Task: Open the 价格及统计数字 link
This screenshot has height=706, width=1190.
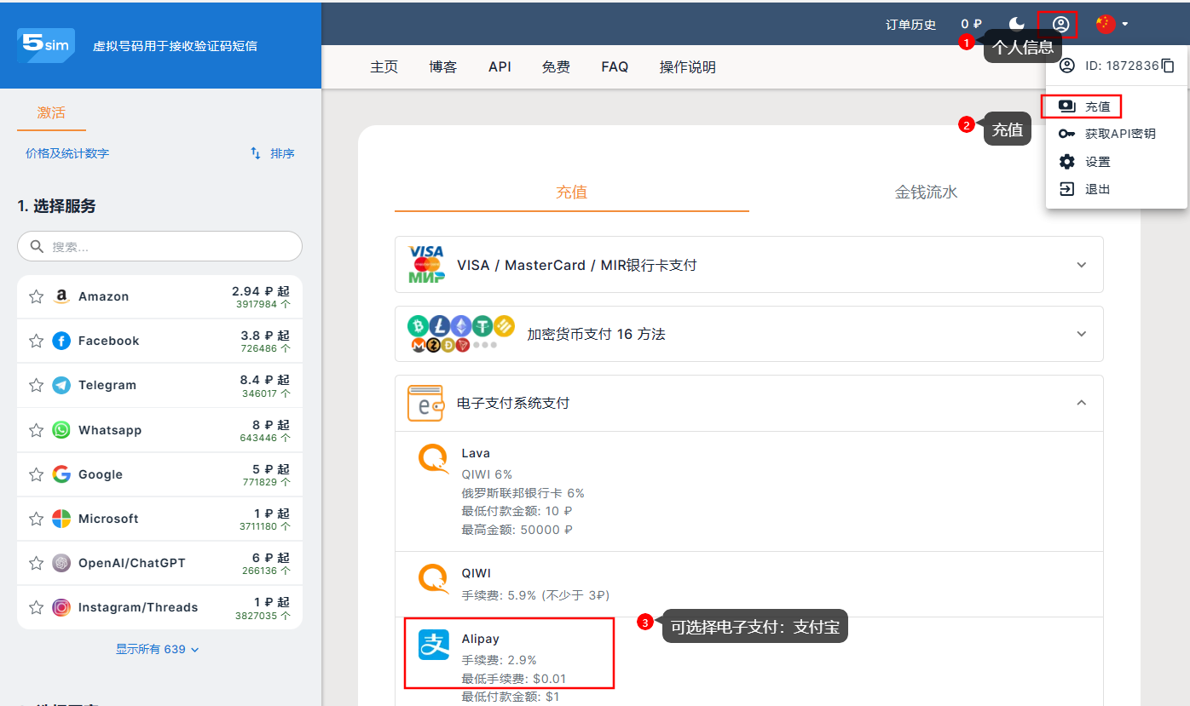Action: 67,153
